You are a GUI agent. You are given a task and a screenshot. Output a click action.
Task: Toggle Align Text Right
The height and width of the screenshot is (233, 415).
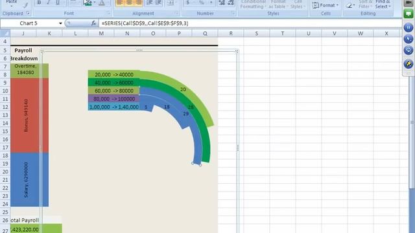click(138, 3)
